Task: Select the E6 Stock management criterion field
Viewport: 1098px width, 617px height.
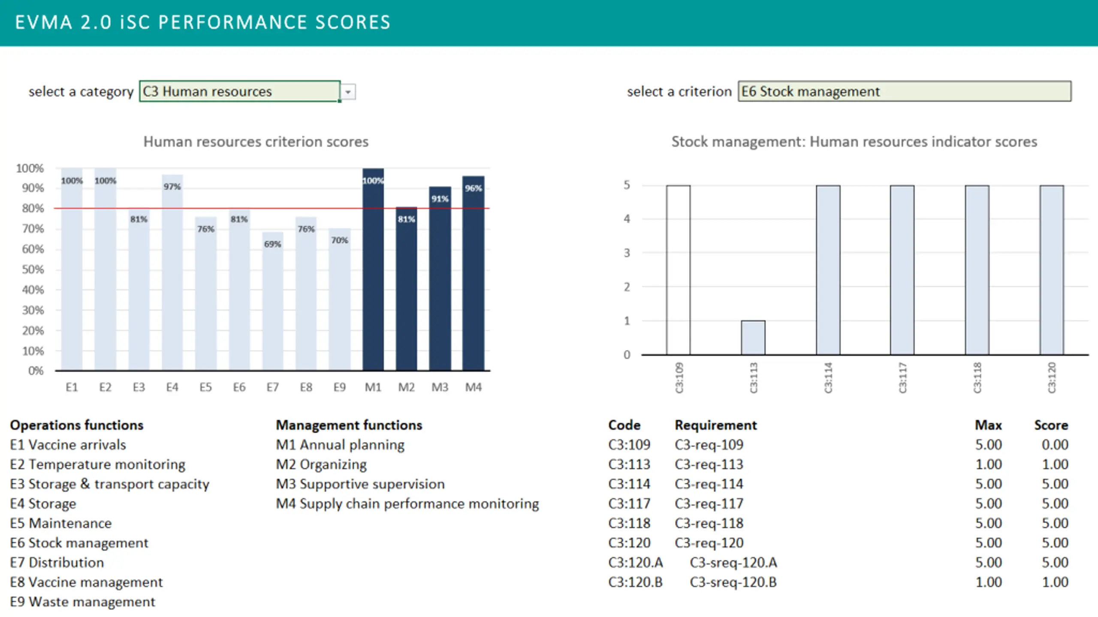Action: tap(904, 91)
